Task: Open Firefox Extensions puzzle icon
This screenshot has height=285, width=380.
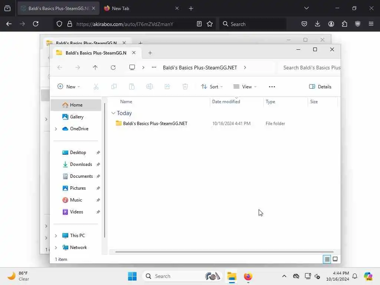Action: point(344,24)
